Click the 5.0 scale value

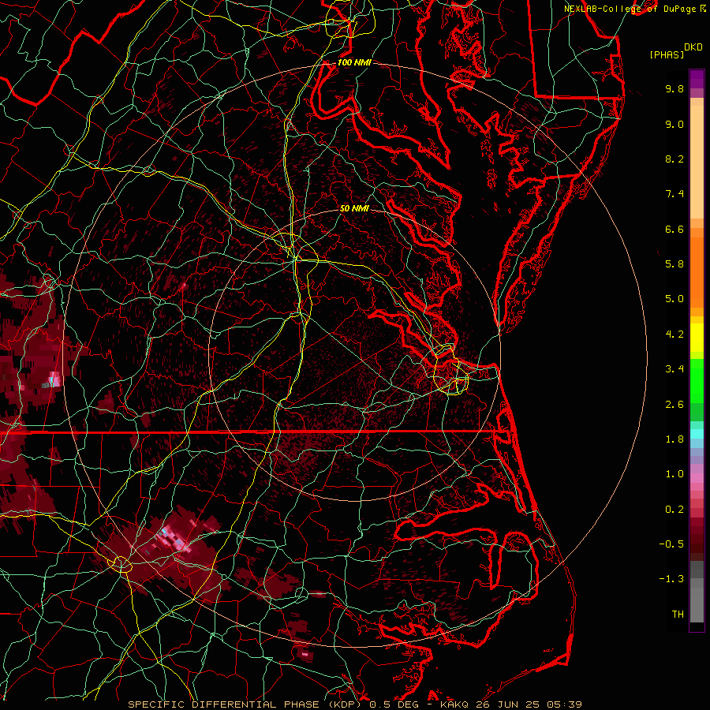point(674,299)
